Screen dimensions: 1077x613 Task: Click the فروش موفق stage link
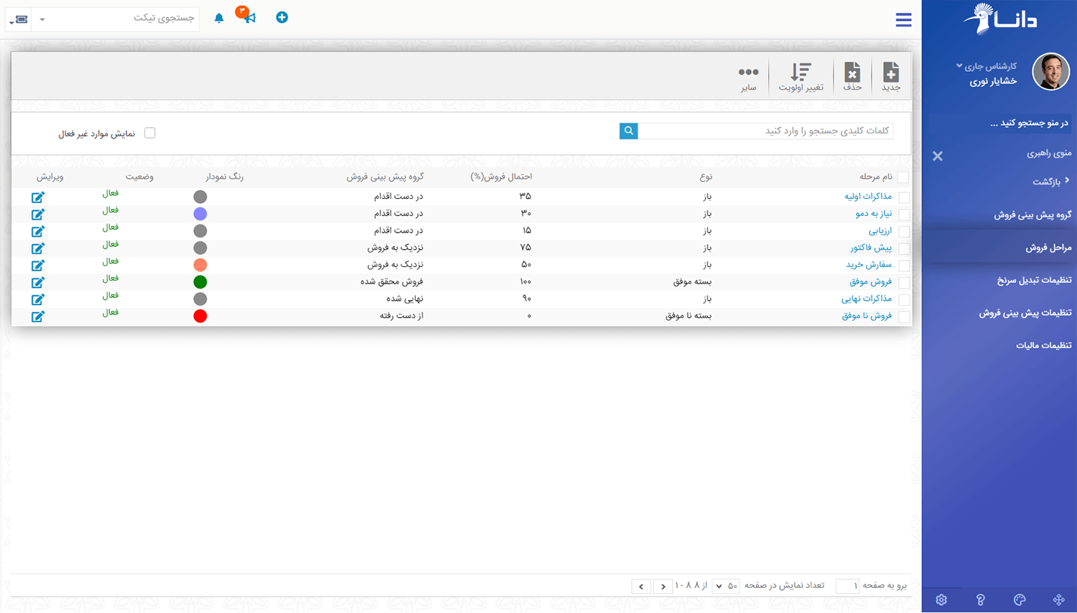coord(870,282)
